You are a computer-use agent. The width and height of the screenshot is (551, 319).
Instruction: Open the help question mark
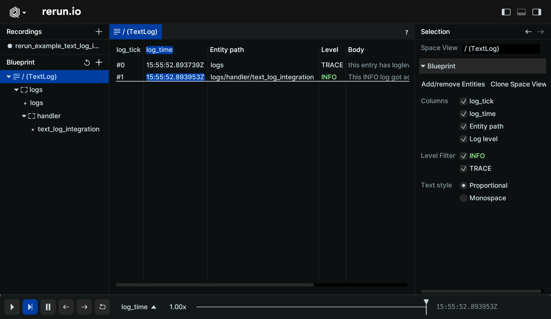pos(407,32)
